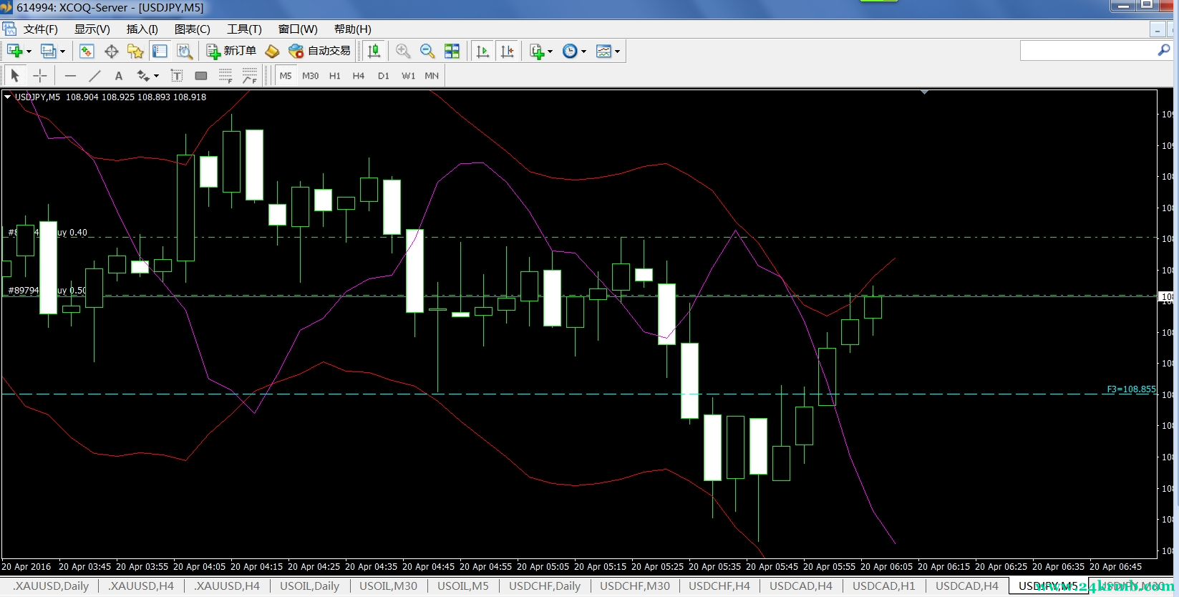
Task: Open the Data Window
Action: [x=111, y=51]
